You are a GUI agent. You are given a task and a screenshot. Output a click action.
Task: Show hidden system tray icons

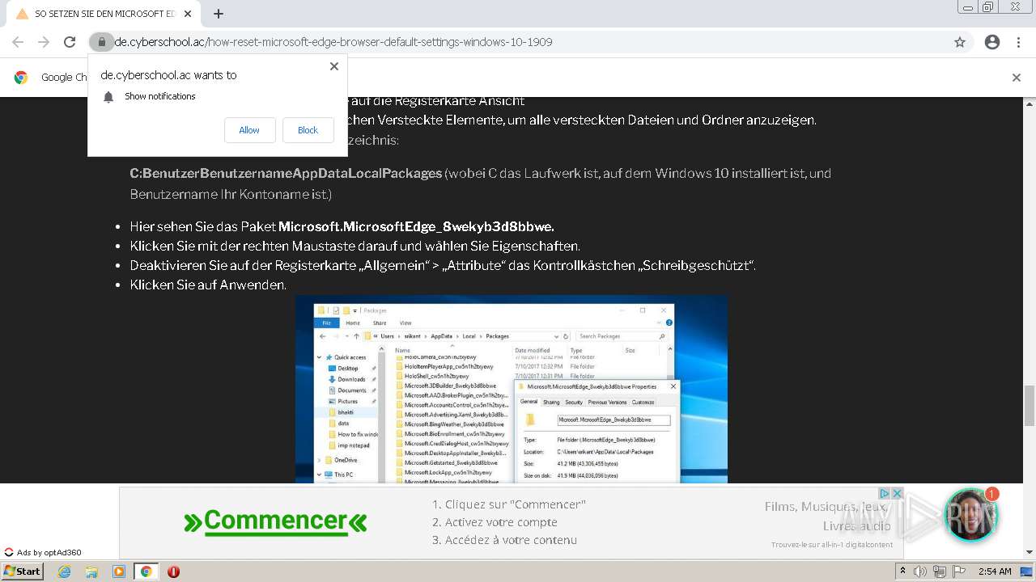coord(902,571)
